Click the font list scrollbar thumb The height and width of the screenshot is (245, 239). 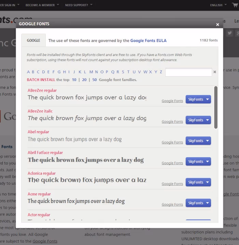[x=216, y=107]
